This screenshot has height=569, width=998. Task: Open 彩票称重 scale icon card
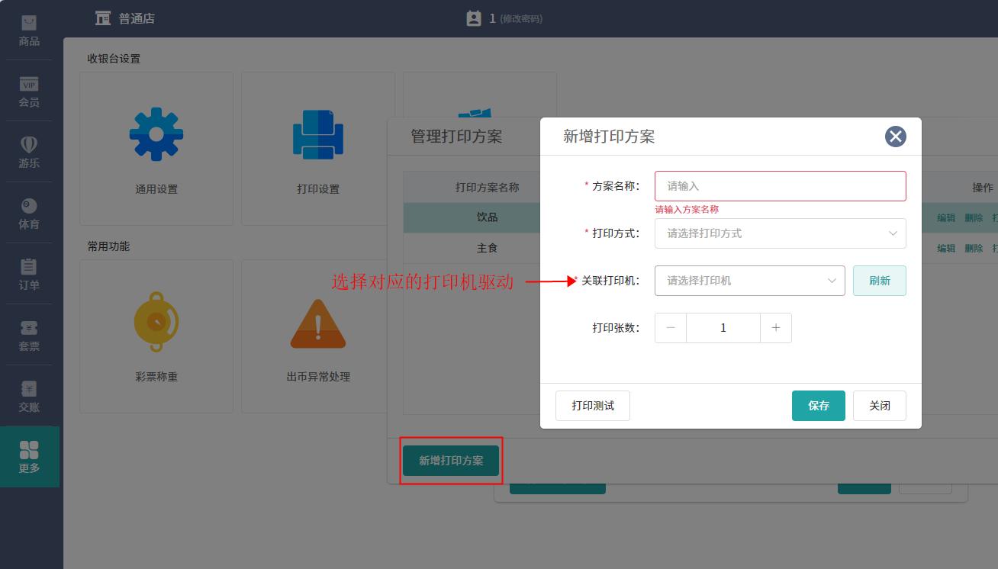point(156,336)
